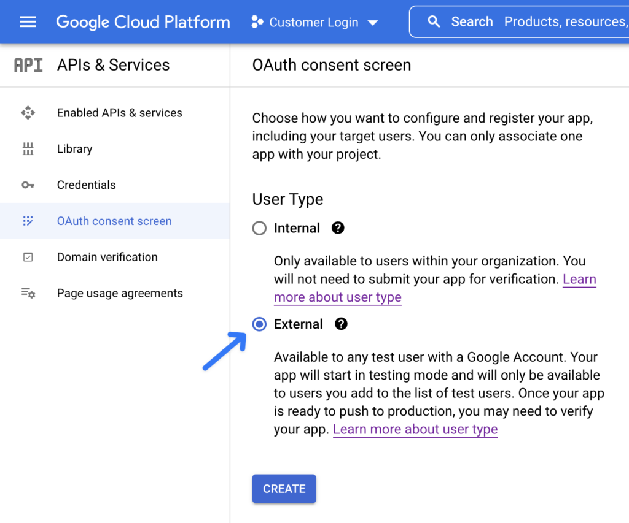Open the External 'Learn more about user type' link

[415, 429]
